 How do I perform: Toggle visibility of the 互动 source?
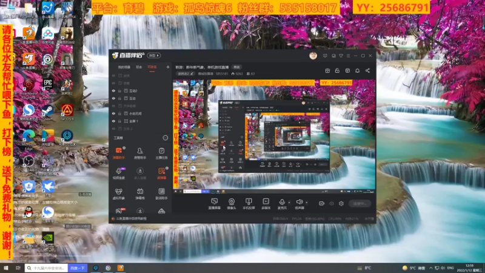click(x=113, y=98)
